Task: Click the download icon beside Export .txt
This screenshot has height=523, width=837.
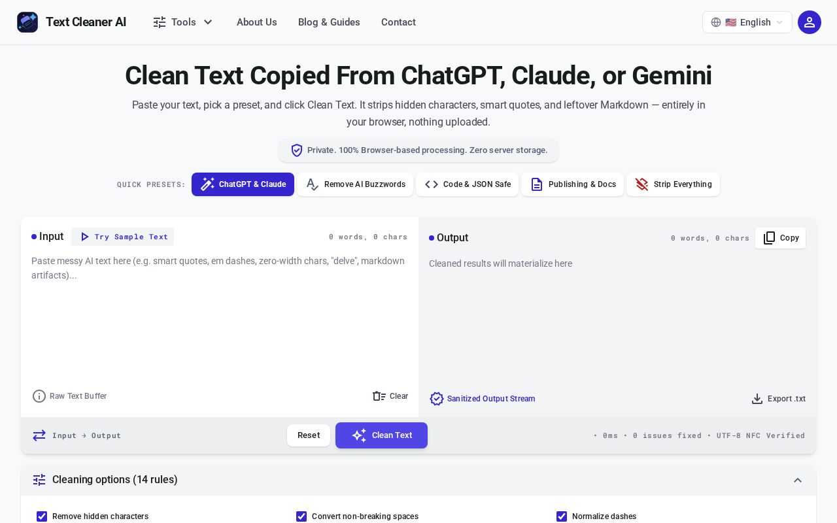Action: coord(757,399)
